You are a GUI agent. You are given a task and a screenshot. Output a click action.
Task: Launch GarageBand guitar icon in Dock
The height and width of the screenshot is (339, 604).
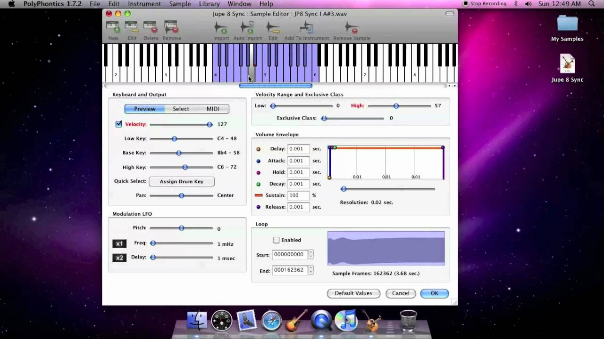pyautogui.click(x=296, y=320)
